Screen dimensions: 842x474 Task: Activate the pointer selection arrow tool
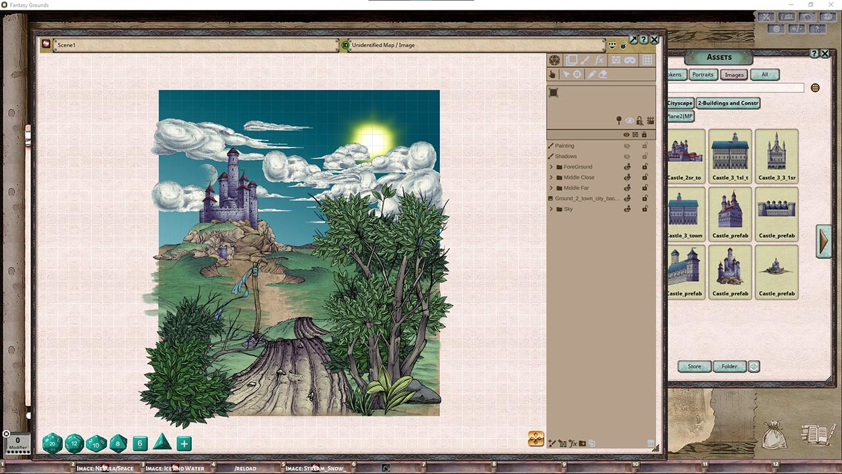(567, 74)
